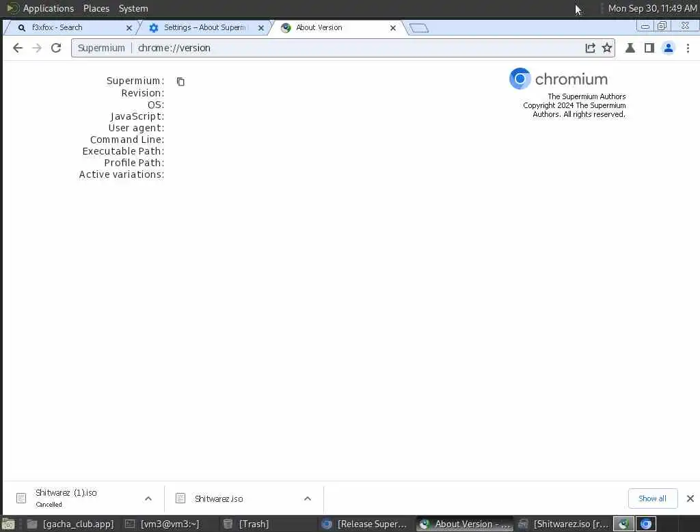The height and width of the screenshot is (532, 700).
Task: Select About Version taskbar entry
Action: click(466, 524)
